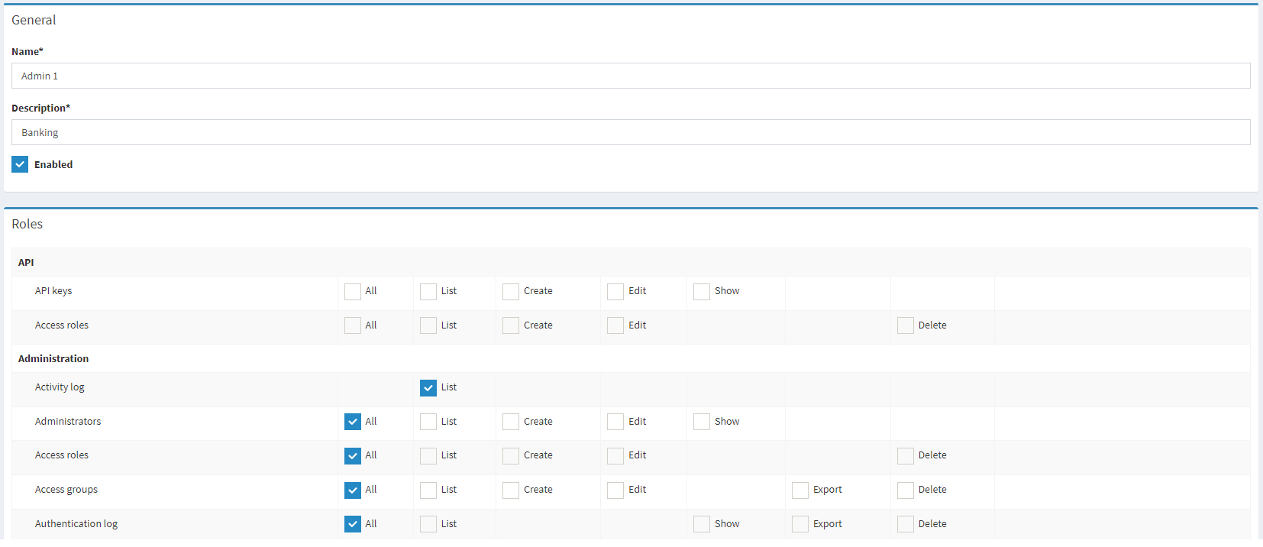Uncheck All for Access groups
The width and height of the screenshot is (1263, 547).
coord(353,490)
